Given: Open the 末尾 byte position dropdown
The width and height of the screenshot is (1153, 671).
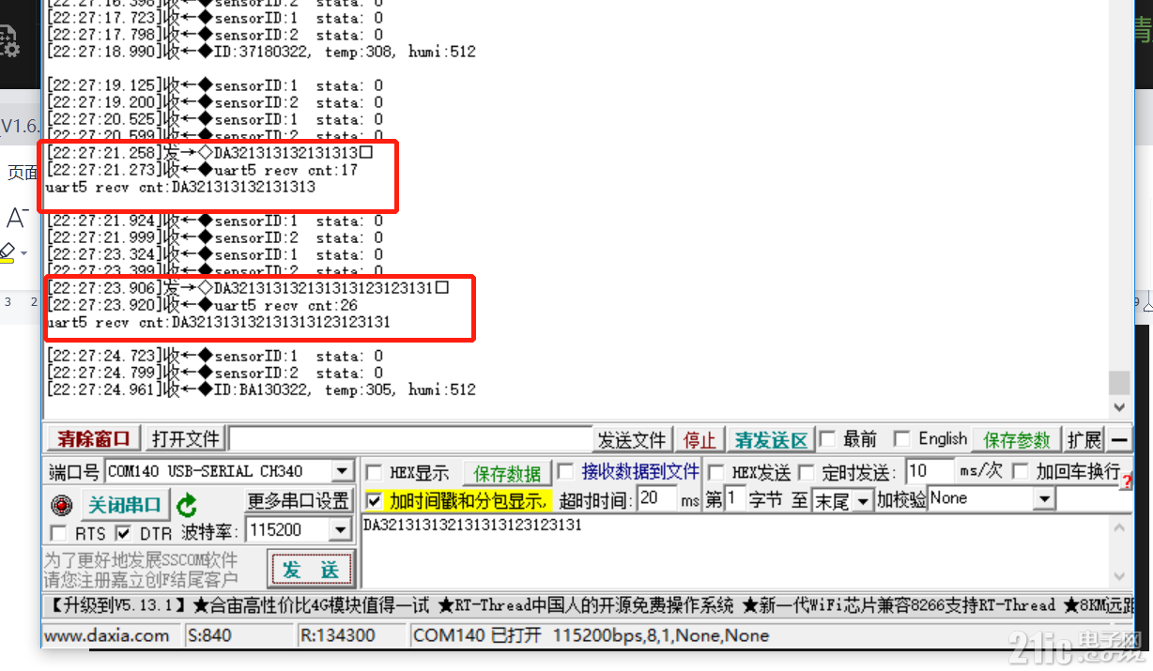Looking at the screenshot, I should point(863,500).
